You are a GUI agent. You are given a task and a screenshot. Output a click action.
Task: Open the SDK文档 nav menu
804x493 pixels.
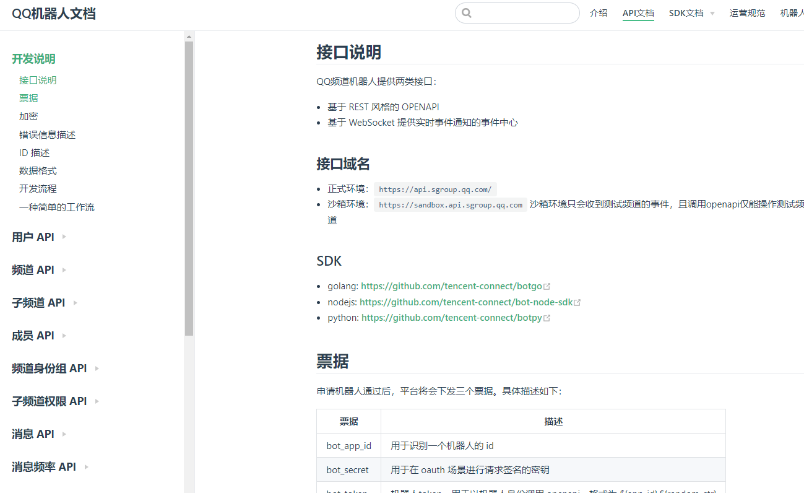[x=686, y=13]
